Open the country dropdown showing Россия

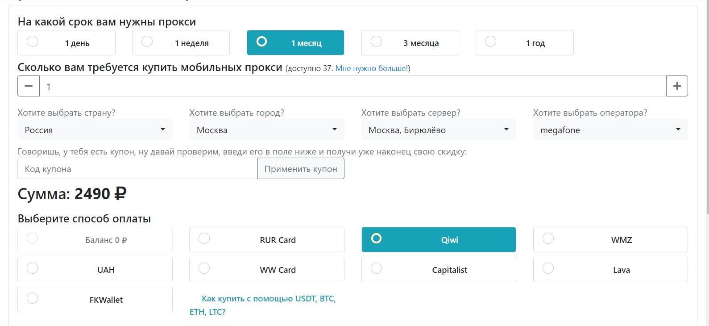[95, 130]
